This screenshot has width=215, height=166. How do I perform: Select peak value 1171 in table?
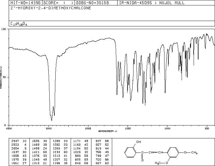tap(77, 141)
